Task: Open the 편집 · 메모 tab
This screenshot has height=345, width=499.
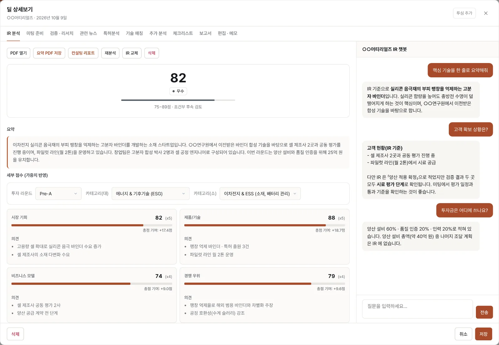Action: 227,33
